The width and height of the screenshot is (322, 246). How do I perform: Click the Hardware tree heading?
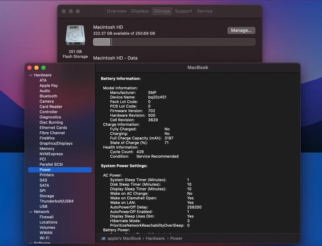click(43, 75)
